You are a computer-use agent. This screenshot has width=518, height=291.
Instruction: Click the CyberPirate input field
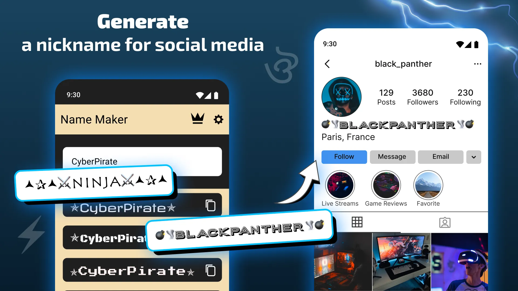[x=142, y=161]
